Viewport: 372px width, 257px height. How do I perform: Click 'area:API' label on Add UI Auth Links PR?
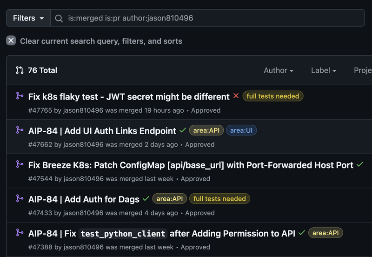[206, 130]
